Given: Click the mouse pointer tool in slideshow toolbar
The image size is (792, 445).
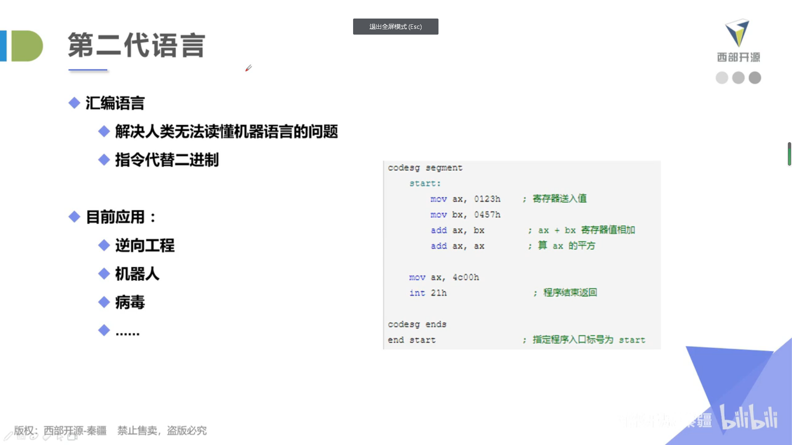Looking at the screenshot, I should pos(60,438).
